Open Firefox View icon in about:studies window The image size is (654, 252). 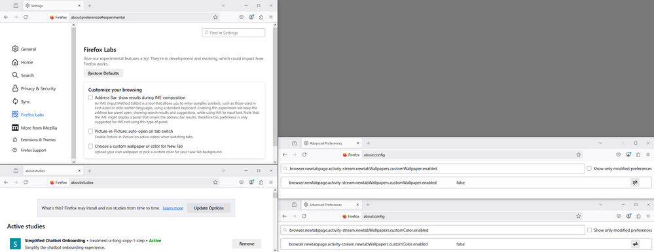pos(16,171)
